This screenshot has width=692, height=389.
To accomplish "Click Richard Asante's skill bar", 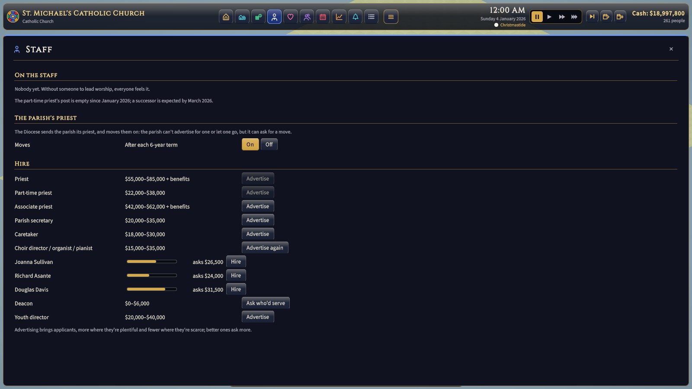I will (x=152, y=275).
